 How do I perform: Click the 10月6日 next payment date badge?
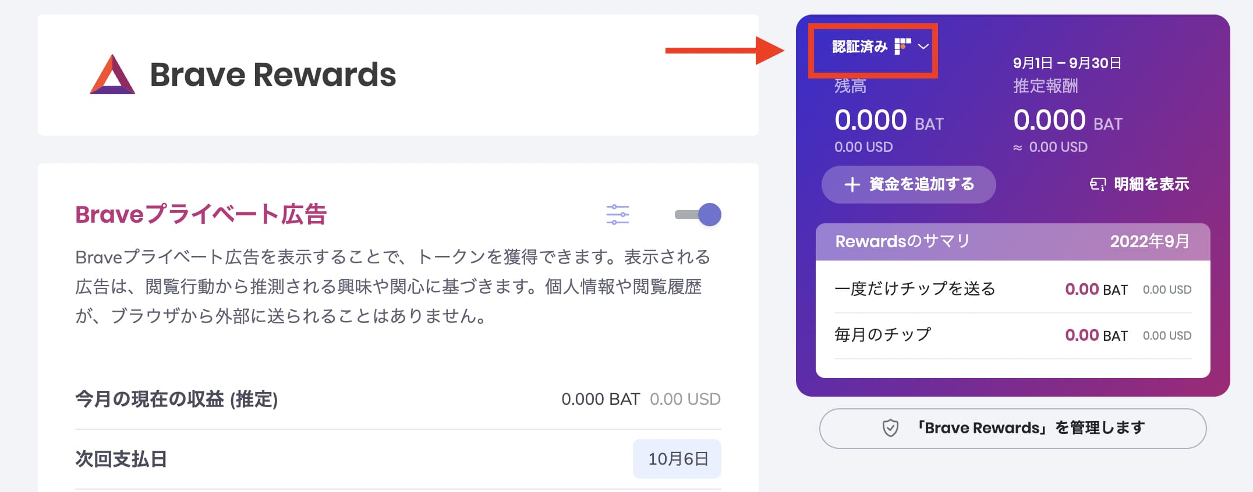click(x=677, y=459)
